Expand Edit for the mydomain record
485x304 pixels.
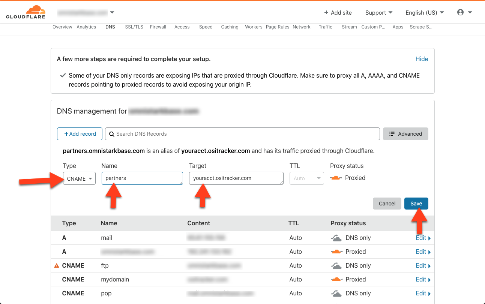point(423,279)
